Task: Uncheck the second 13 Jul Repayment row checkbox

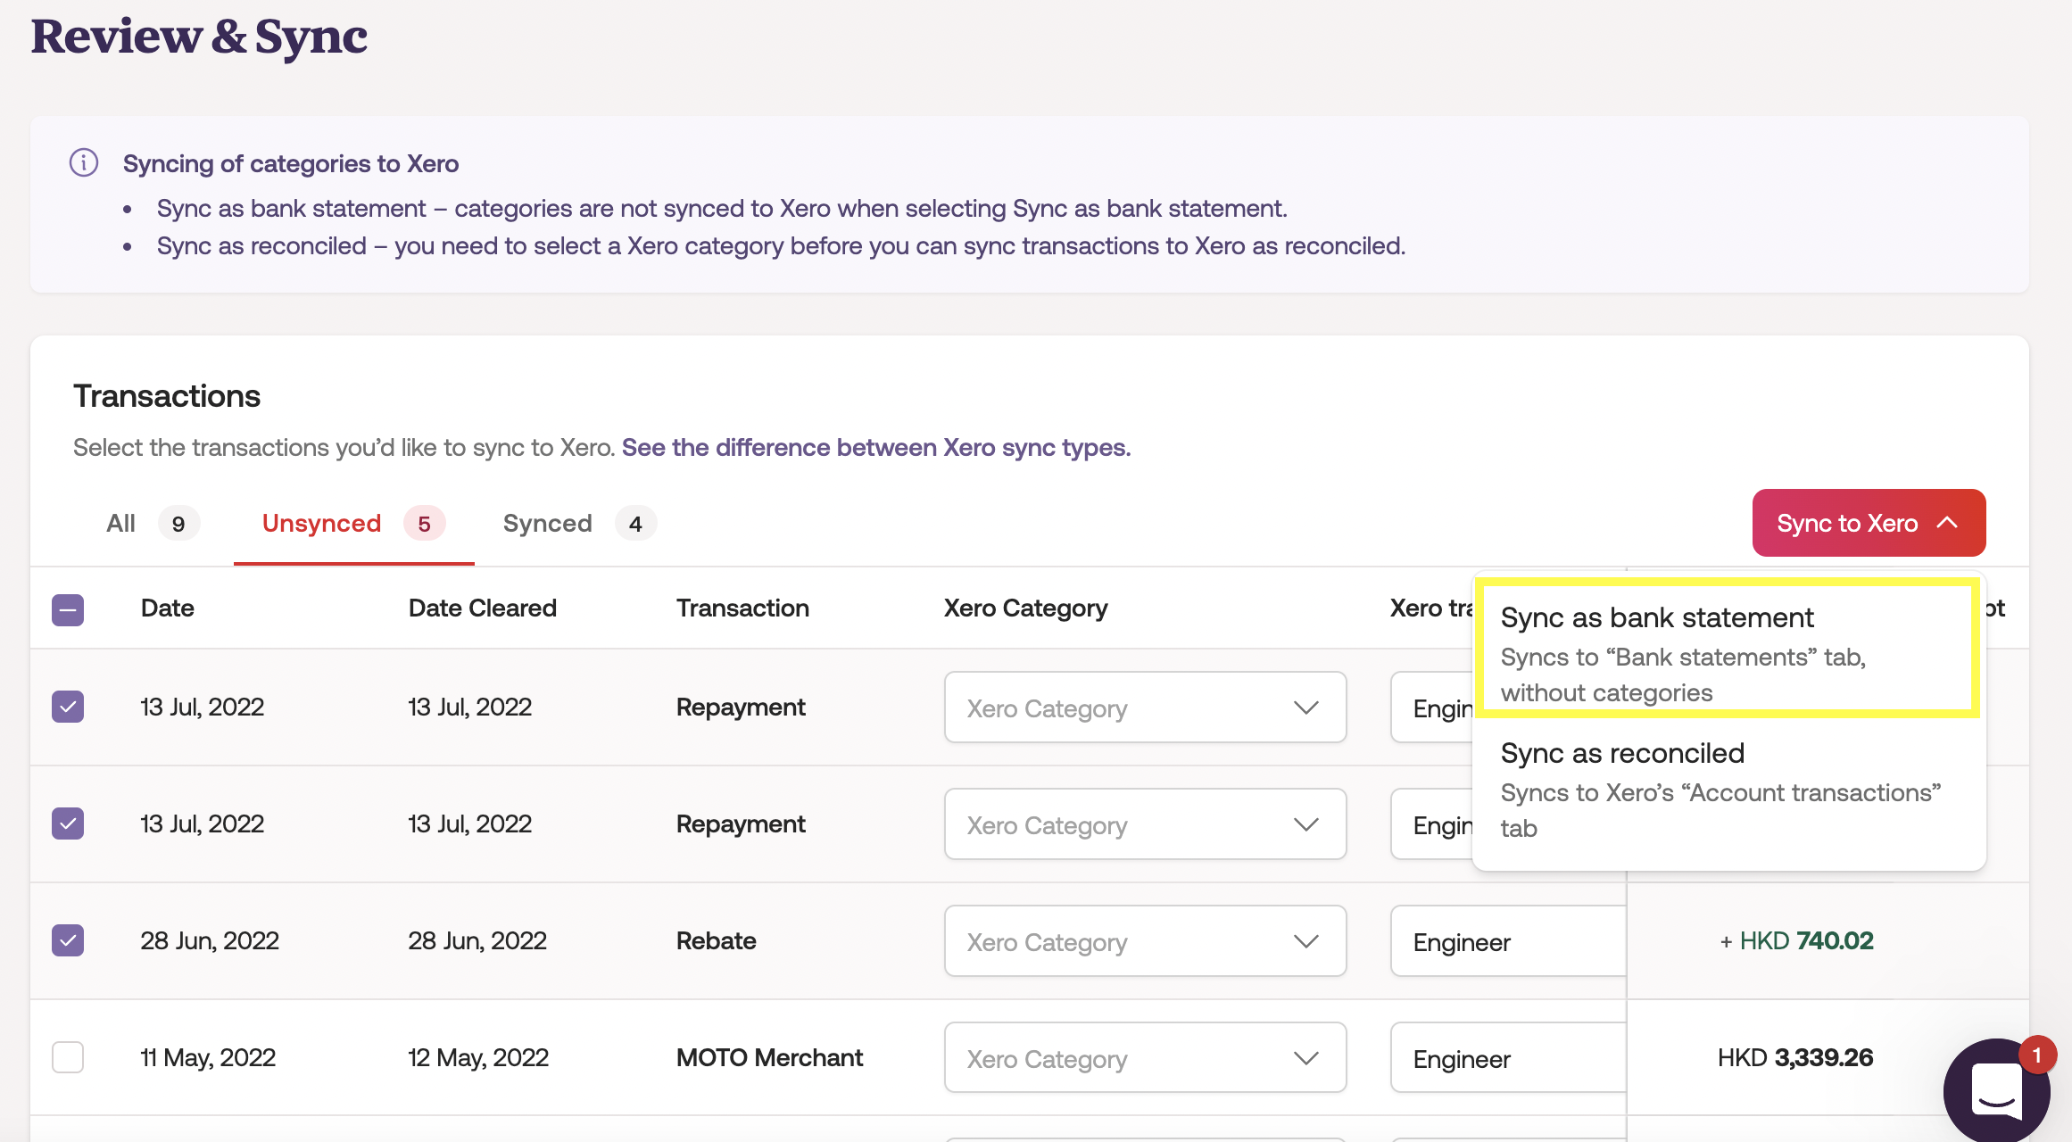Action: coord(68,823)
